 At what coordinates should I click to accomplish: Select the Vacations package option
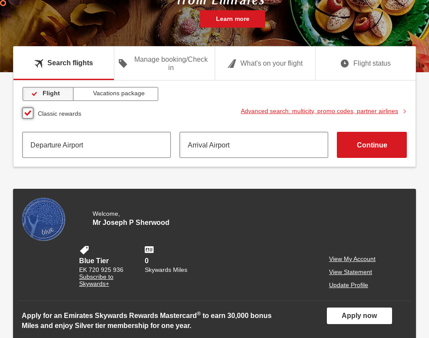point(116,94)
